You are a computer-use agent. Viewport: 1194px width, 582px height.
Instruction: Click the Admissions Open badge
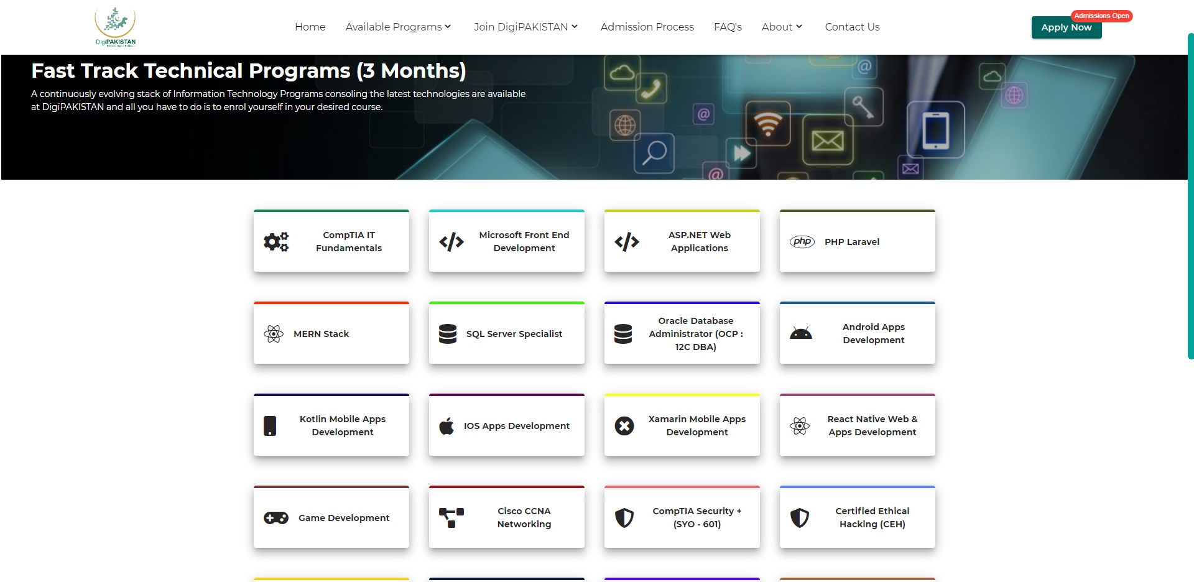(x=1102, y=16)
